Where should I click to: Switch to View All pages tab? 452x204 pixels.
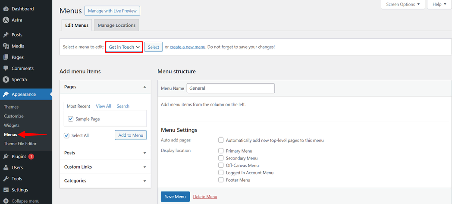click(104, 106)
